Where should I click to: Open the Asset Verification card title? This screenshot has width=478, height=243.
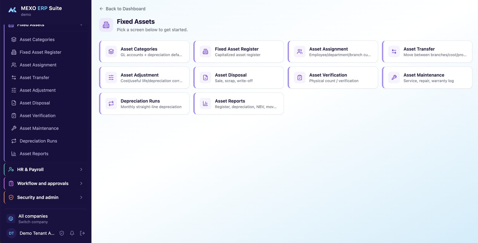tap(328, 75)
